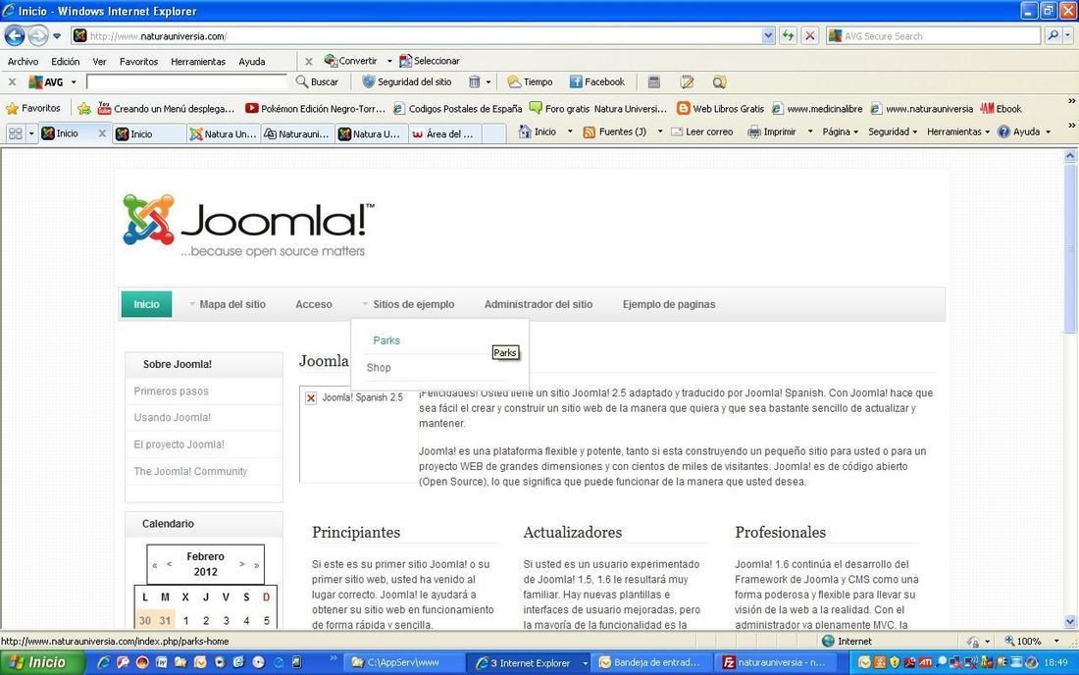
Task: Click the browser Back arrow button
Action: pyautogui.click(x=15, y=35)
